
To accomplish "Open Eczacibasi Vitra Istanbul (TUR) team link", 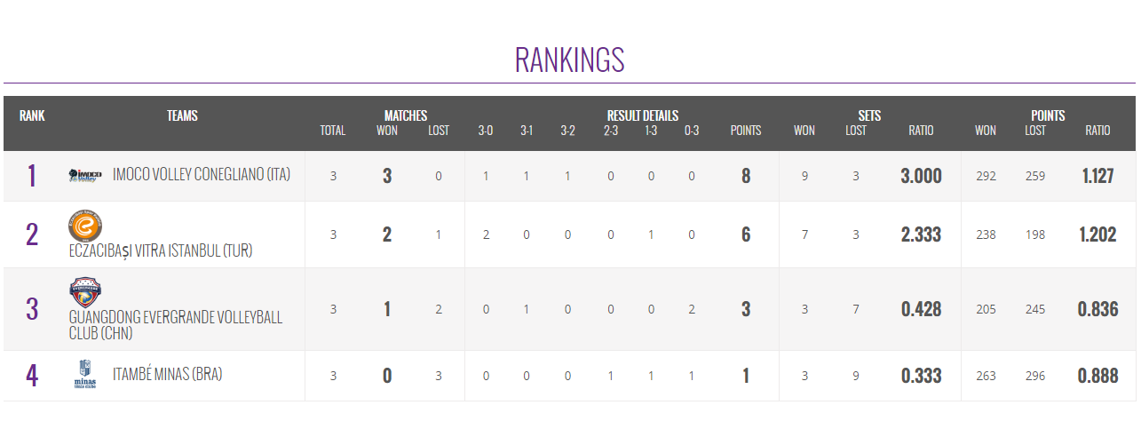I will point(161,250).
